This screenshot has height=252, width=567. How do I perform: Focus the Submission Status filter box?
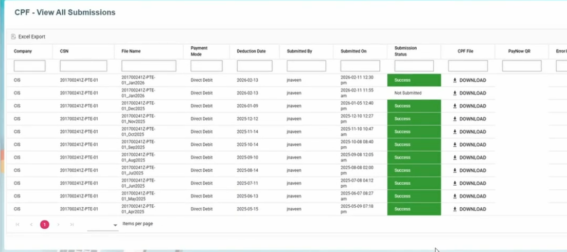[x=414, y=66]
